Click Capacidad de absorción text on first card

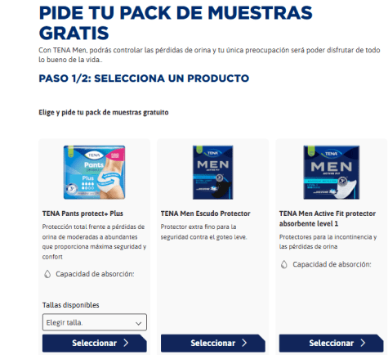pos(95,274)
